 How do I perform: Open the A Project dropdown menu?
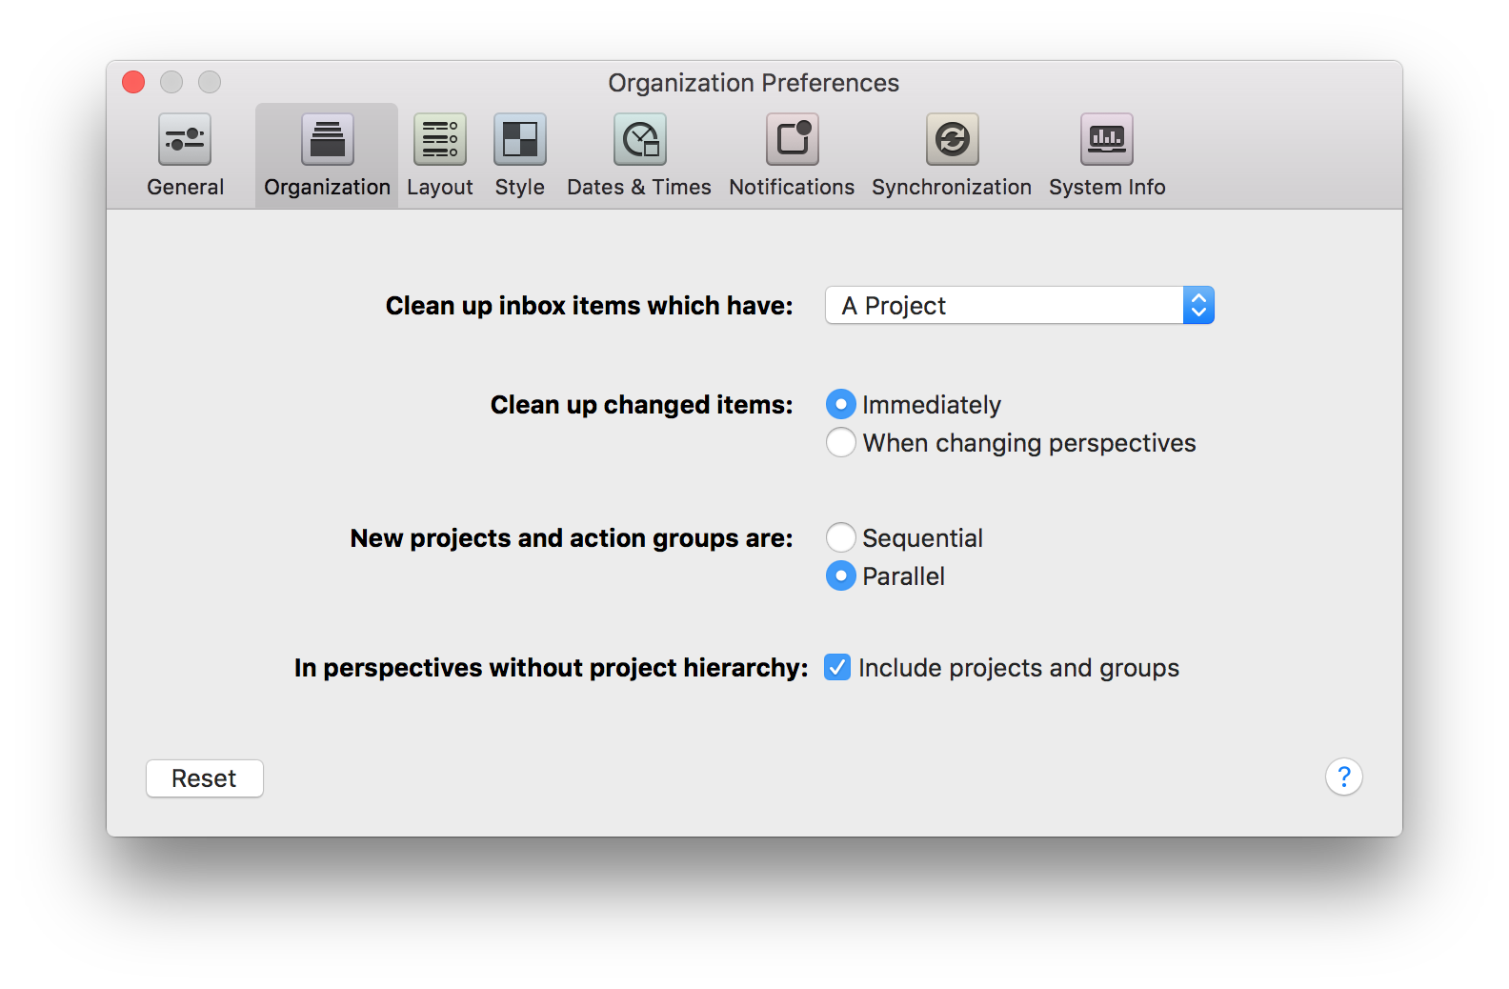(x=1019, y=305)
